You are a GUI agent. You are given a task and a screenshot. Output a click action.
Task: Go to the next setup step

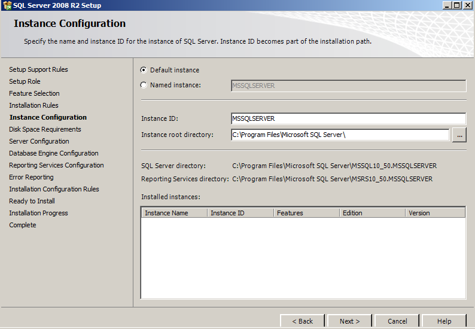(x=349, y=321)
